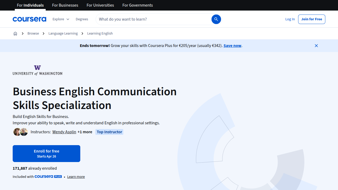
Task: Select the second instructor's profile picture
Action: coord(24,132)
